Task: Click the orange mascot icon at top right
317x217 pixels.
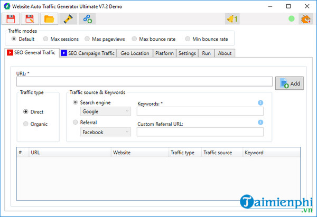Action: click(305, 20)
